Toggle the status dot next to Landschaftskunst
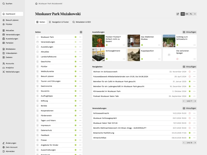207x155 pixels. point(75,57)
